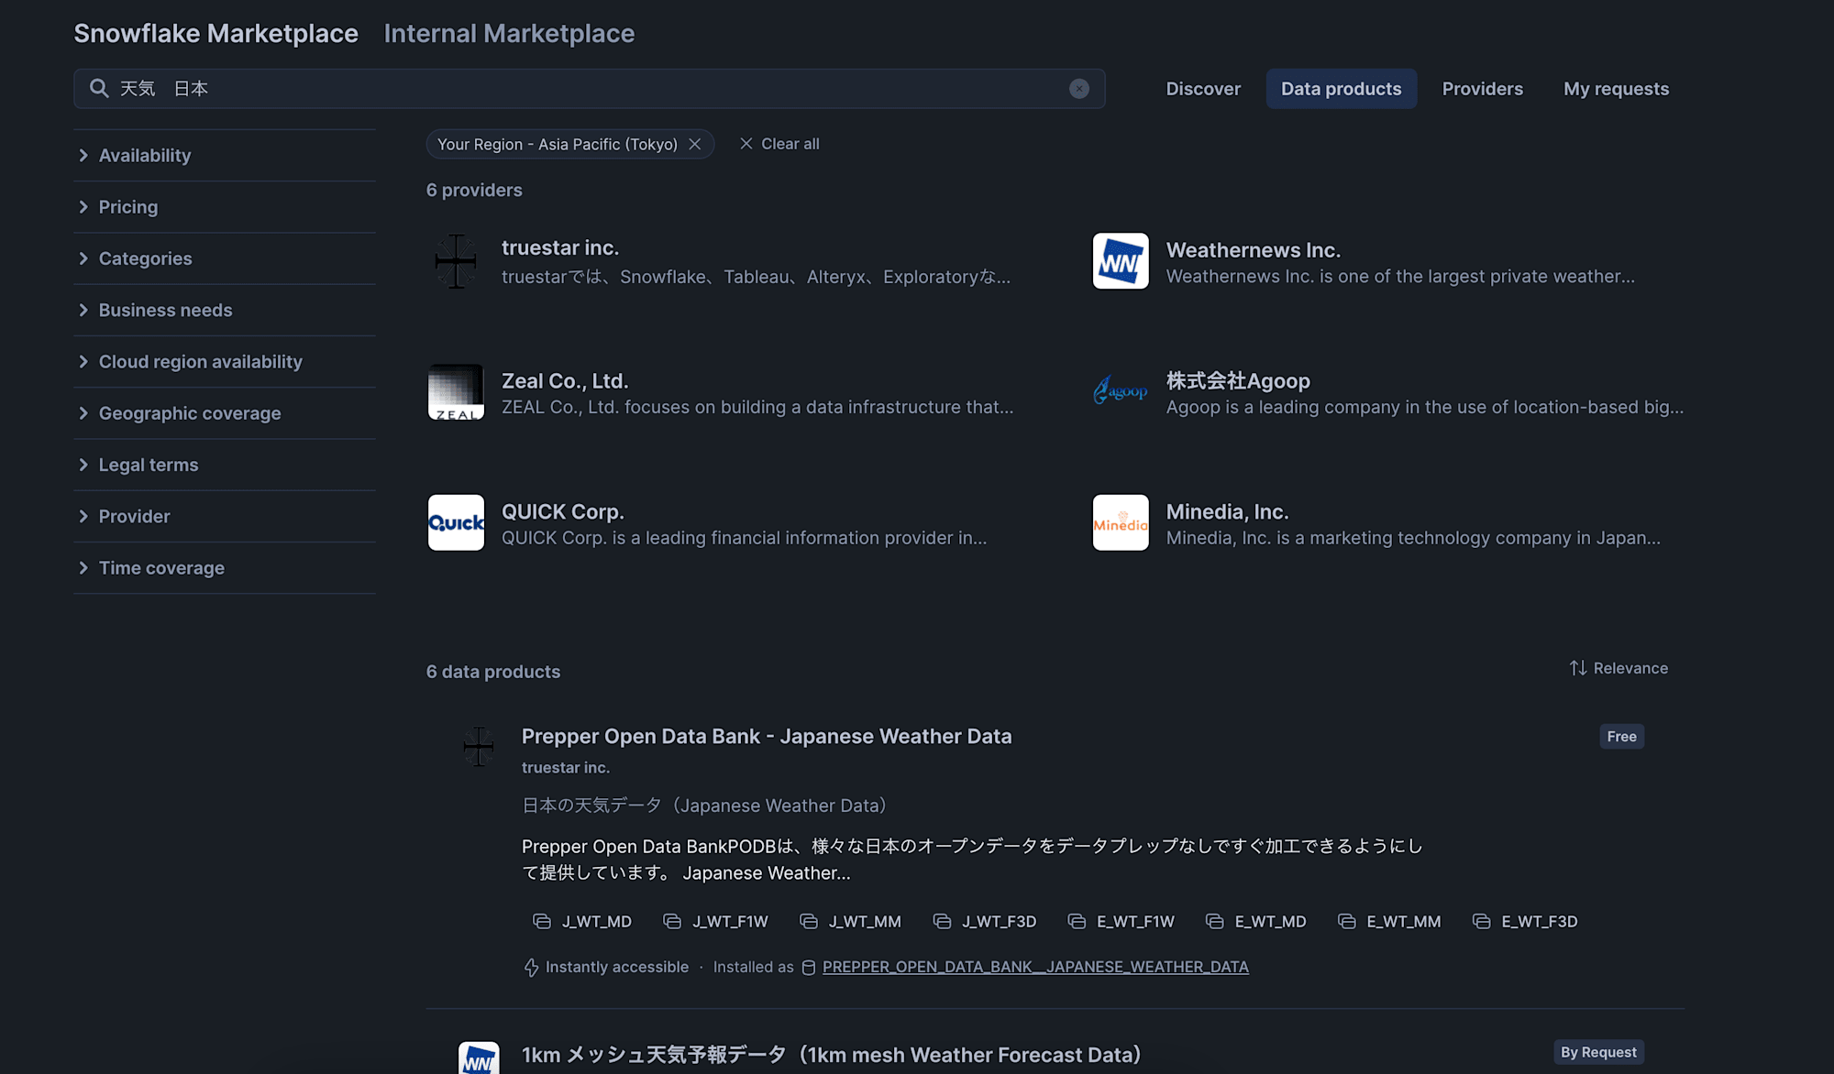Switch to the Discover tab
This screenshot has height=1074, width=1834.
1203,89
